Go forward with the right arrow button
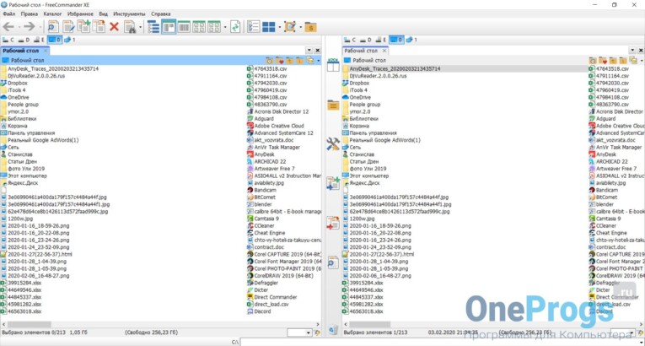645x346 pixels. click(x=30, y=27)
